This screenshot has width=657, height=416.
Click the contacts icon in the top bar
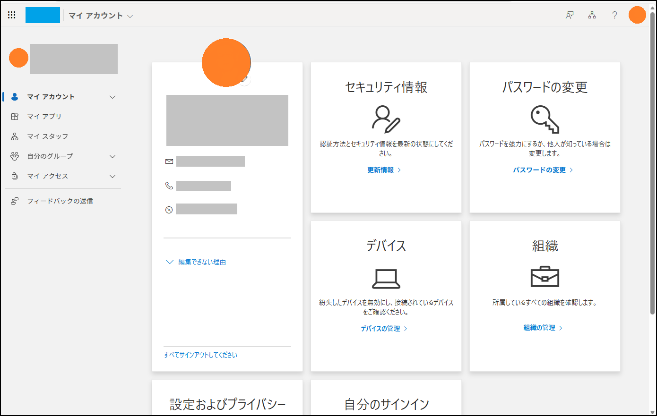coord(569,15)
